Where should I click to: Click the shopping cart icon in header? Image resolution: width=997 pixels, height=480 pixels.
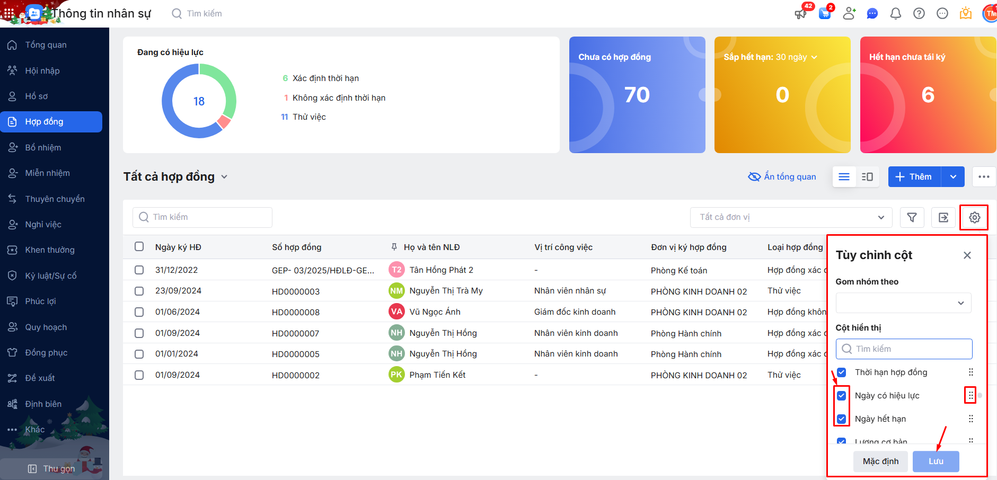tap(825, 13)
